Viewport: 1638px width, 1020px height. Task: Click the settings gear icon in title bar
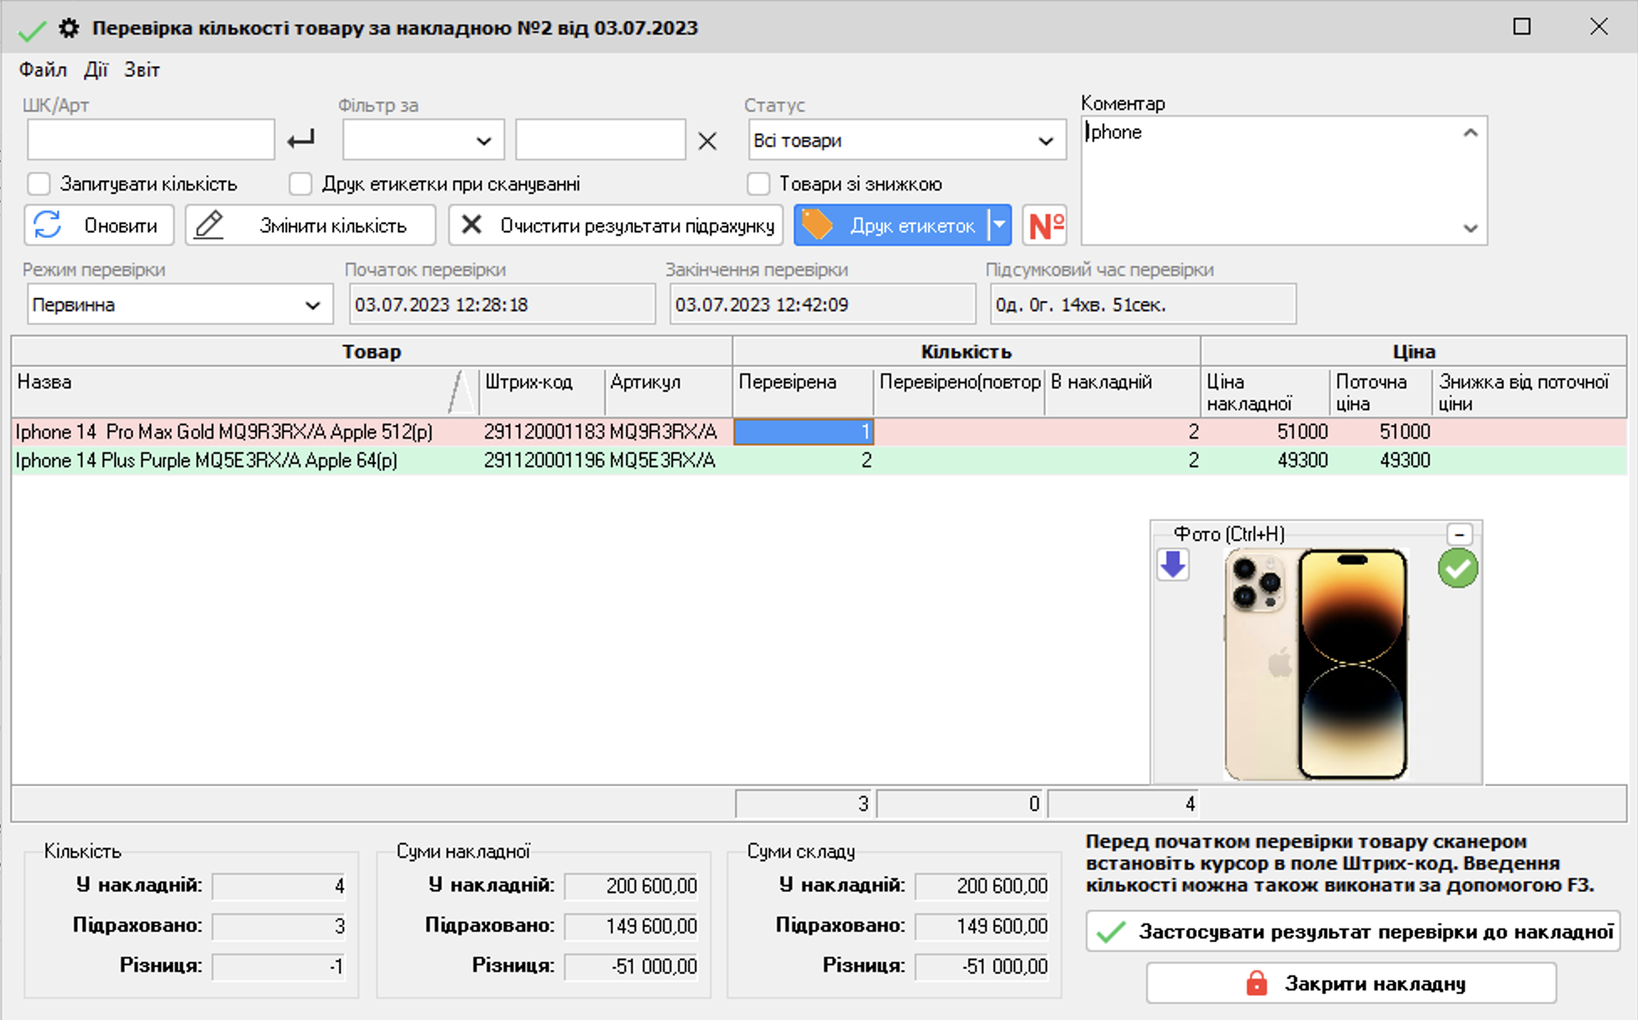[x=69, y=29]
